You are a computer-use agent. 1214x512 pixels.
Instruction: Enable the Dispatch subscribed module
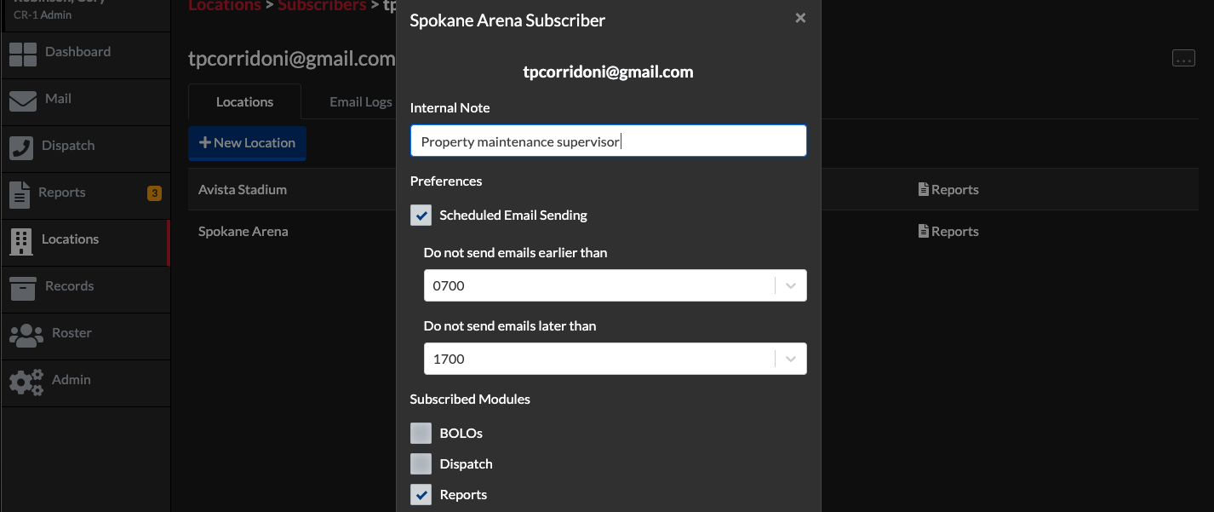[x=421, y=463]
